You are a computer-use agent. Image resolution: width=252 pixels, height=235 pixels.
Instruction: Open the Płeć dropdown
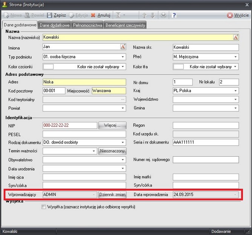pyautogui.click(x=235, y=57)
